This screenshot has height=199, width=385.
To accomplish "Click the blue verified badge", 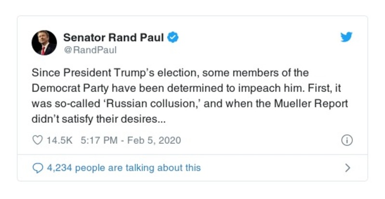I will 173,37.
